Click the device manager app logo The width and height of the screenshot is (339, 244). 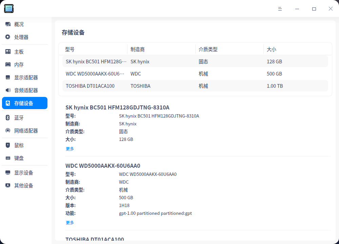click(8, 8)
